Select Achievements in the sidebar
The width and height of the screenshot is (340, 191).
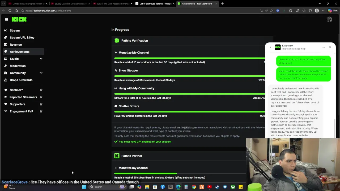[24, 52]
